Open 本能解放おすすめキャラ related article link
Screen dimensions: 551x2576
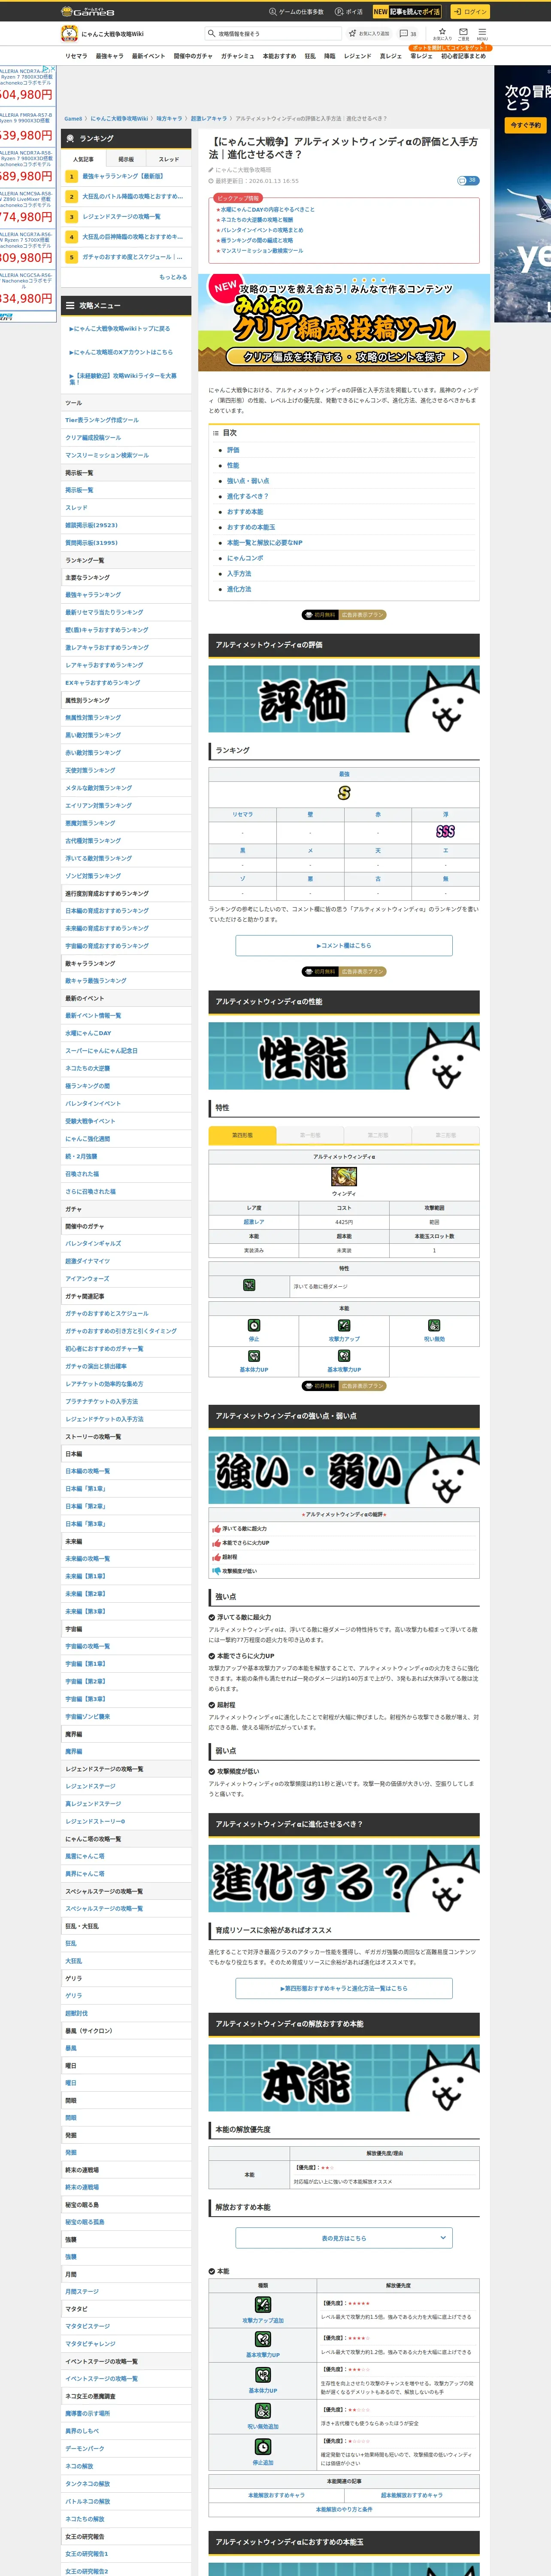pyautogui.click(x=276, y=2495)
